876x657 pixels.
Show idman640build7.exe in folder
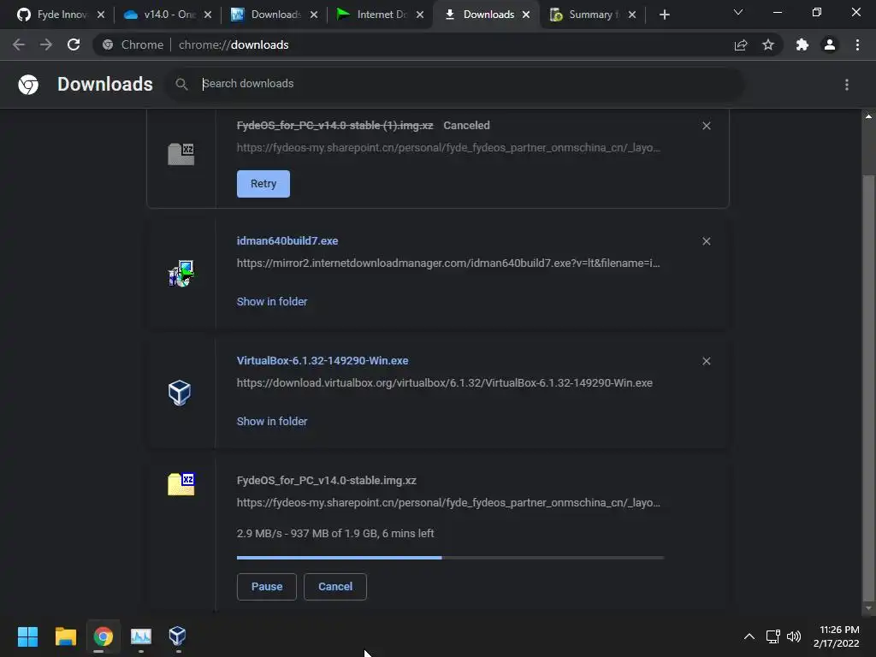272,302
